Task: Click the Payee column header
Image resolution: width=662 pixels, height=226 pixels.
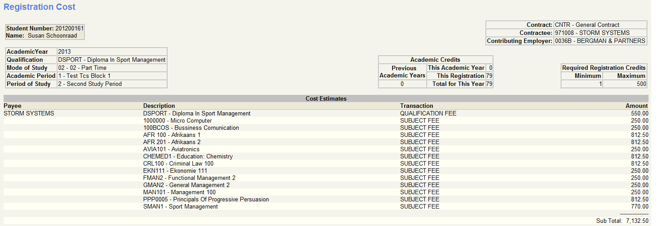Action: [13, 106]
